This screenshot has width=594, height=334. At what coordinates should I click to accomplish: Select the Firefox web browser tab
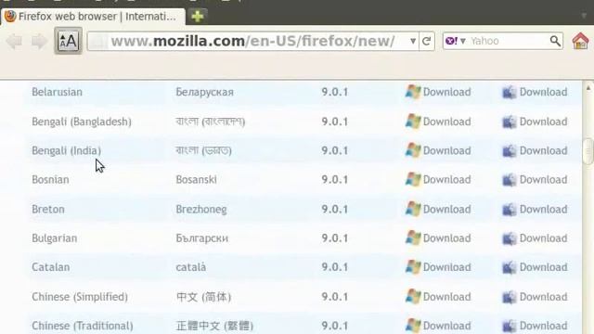(93, 17)
